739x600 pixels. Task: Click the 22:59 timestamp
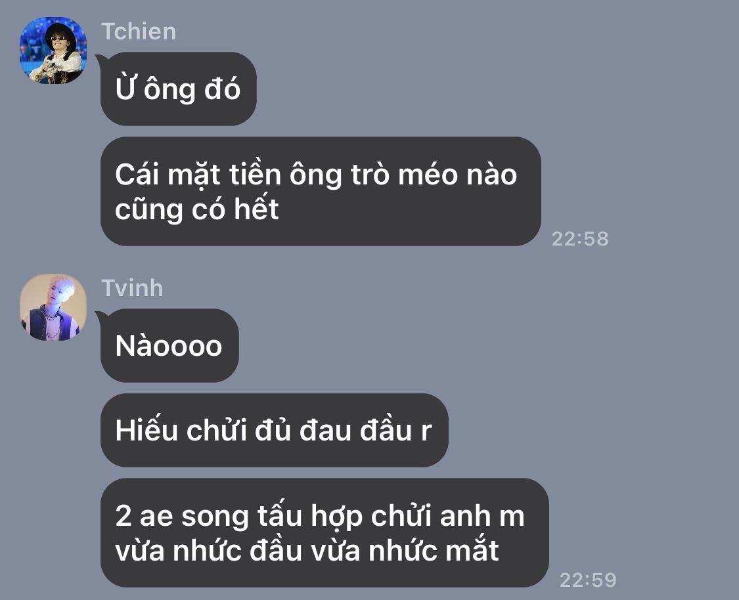[588, 580]
